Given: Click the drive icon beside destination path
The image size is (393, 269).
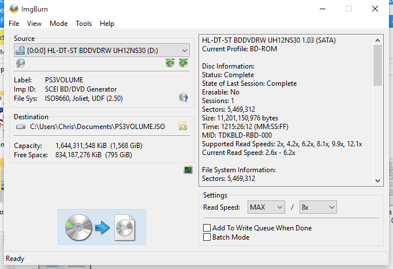Looking at the screenshot, I should [x=21, y=127].
